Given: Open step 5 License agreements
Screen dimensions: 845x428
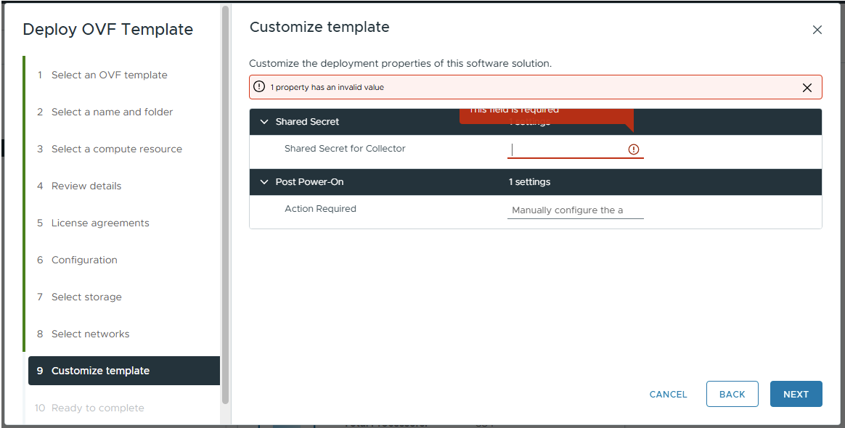Looking at the screenshot, I should [93, 223].
